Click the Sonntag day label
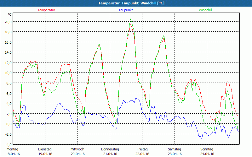 [207, 149]
